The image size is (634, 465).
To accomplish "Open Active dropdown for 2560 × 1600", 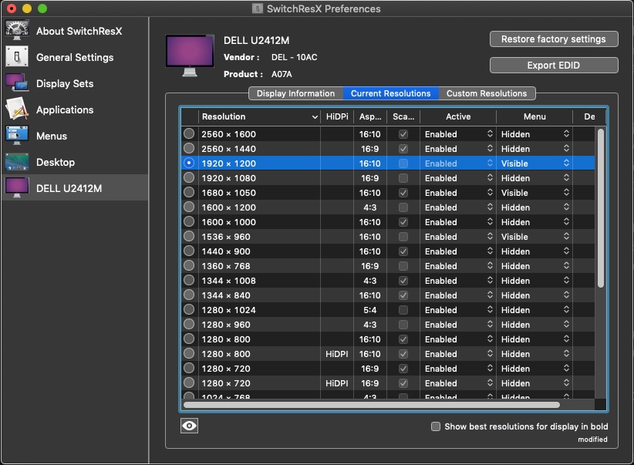I will (458, 134).
